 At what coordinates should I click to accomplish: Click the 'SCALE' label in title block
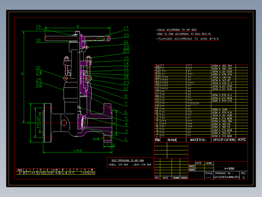(x=209, y=173)
